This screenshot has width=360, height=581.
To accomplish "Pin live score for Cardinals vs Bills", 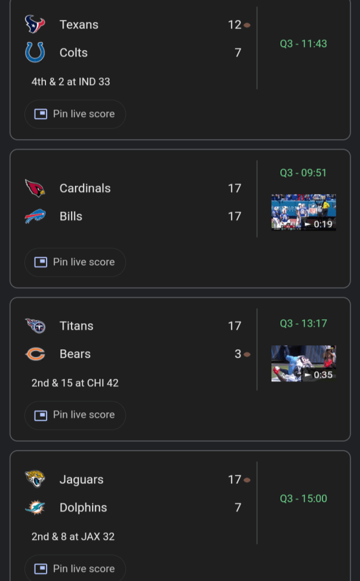I will coord(75,262).
